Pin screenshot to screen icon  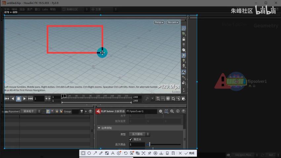[x=149, y=153]
